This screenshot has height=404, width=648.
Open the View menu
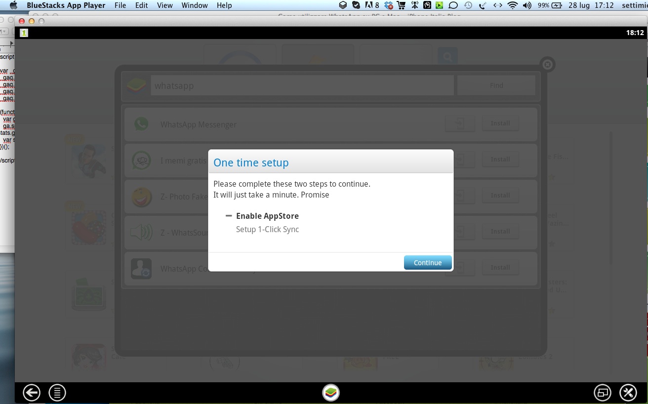pos(165,5)
